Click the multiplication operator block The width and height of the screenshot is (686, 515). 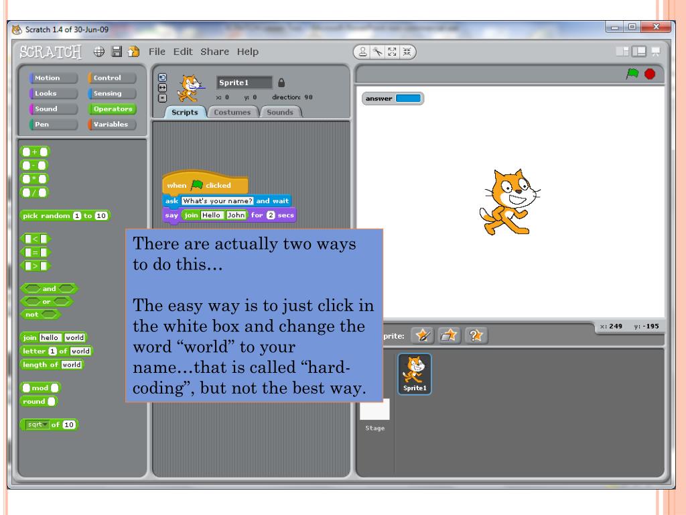(34, 178)
